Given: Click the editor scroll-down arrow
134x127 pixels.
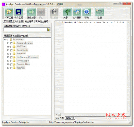Looking at the screenshot, I should 128,111.
